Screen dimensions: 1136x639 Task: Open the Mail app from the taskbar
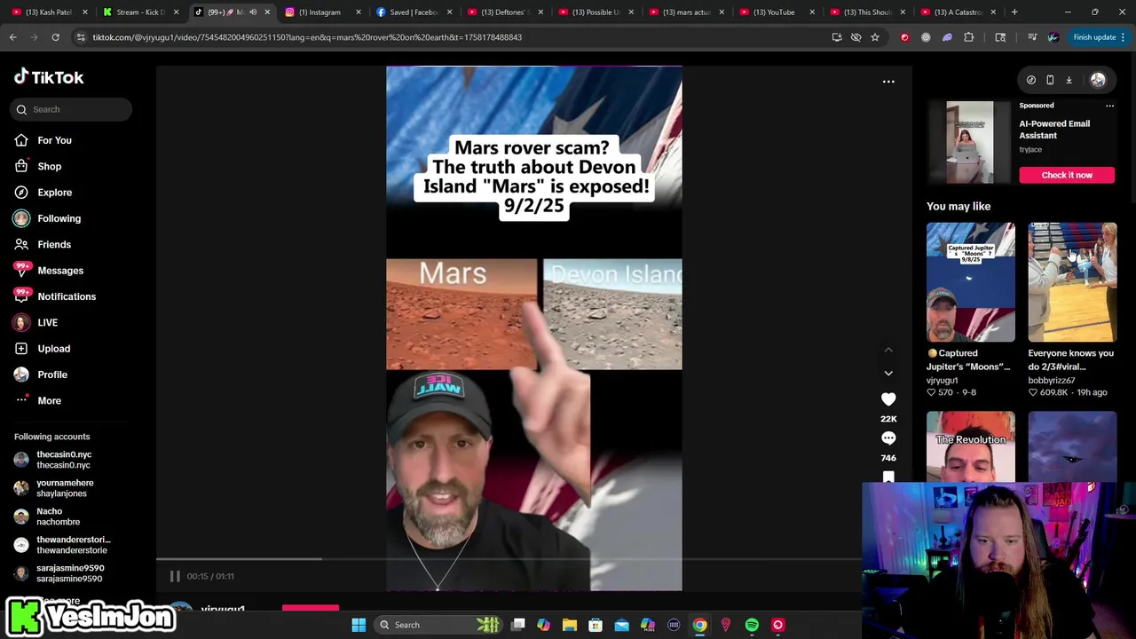coord(621,625)
